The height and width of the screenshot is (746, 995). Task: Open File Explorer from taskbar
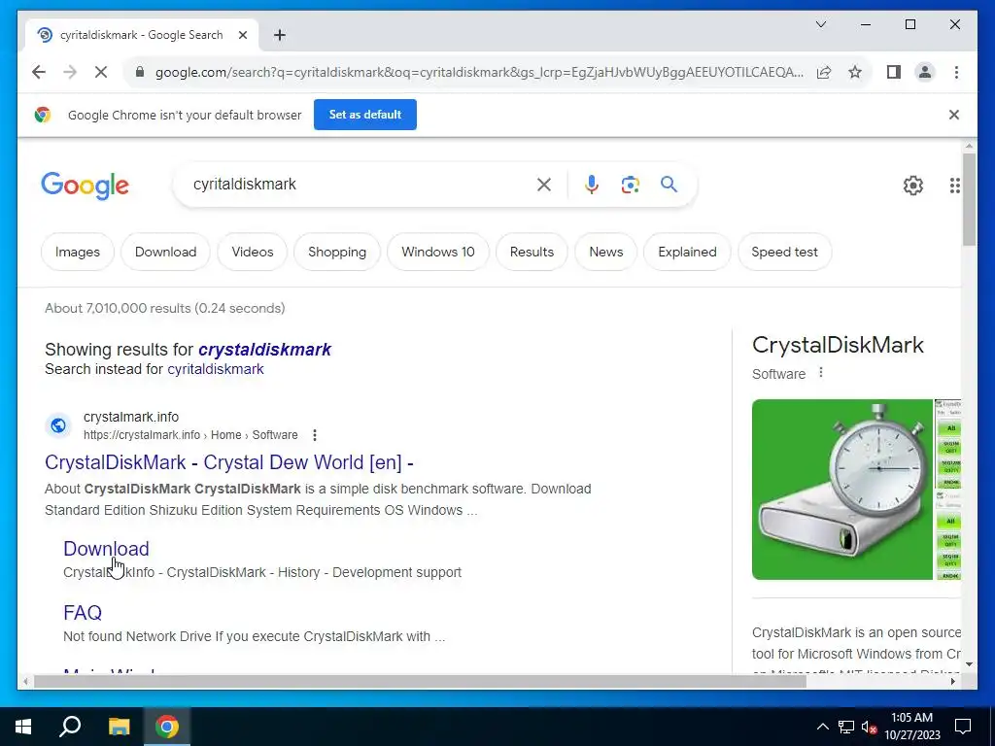pyautogui.click(x=119, y=727)
